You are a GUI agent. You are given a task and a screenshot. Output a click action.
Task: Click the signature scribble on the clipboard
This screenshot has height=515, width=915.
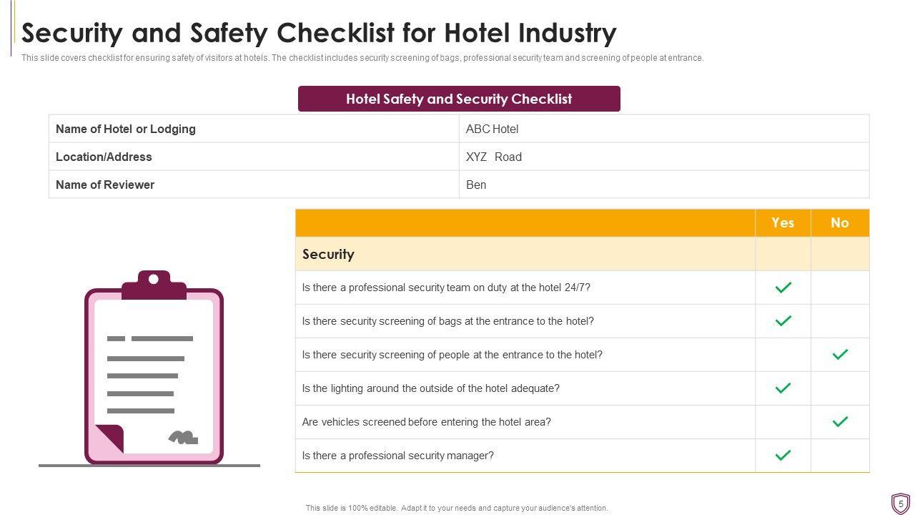click(182, 438)
